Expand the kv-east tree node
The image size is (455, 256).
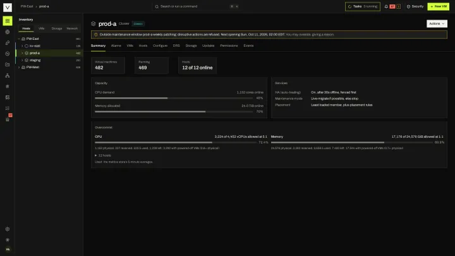(22, 46)
